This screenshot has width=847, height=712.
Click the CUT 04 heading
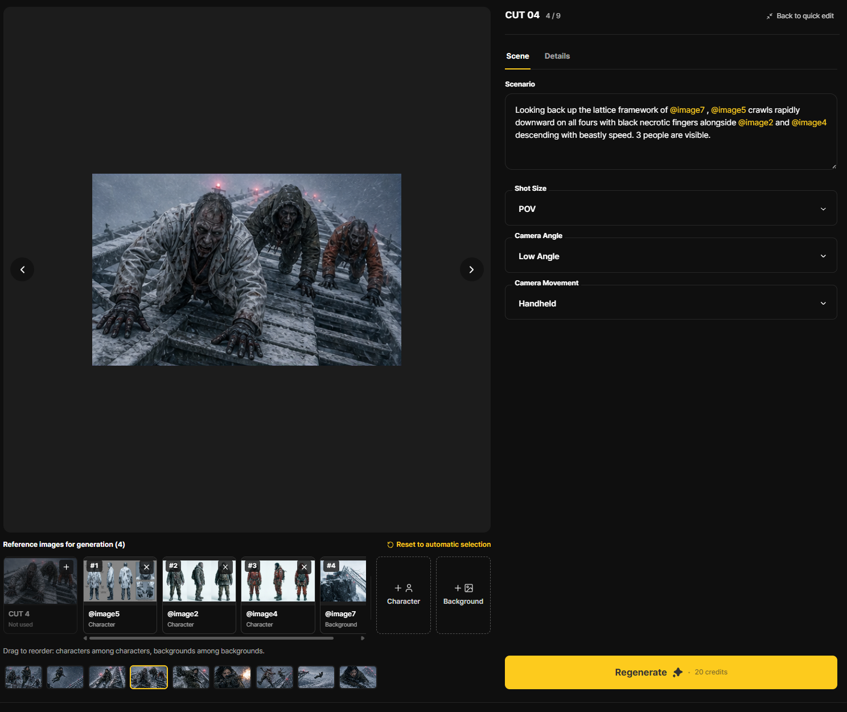522,15
